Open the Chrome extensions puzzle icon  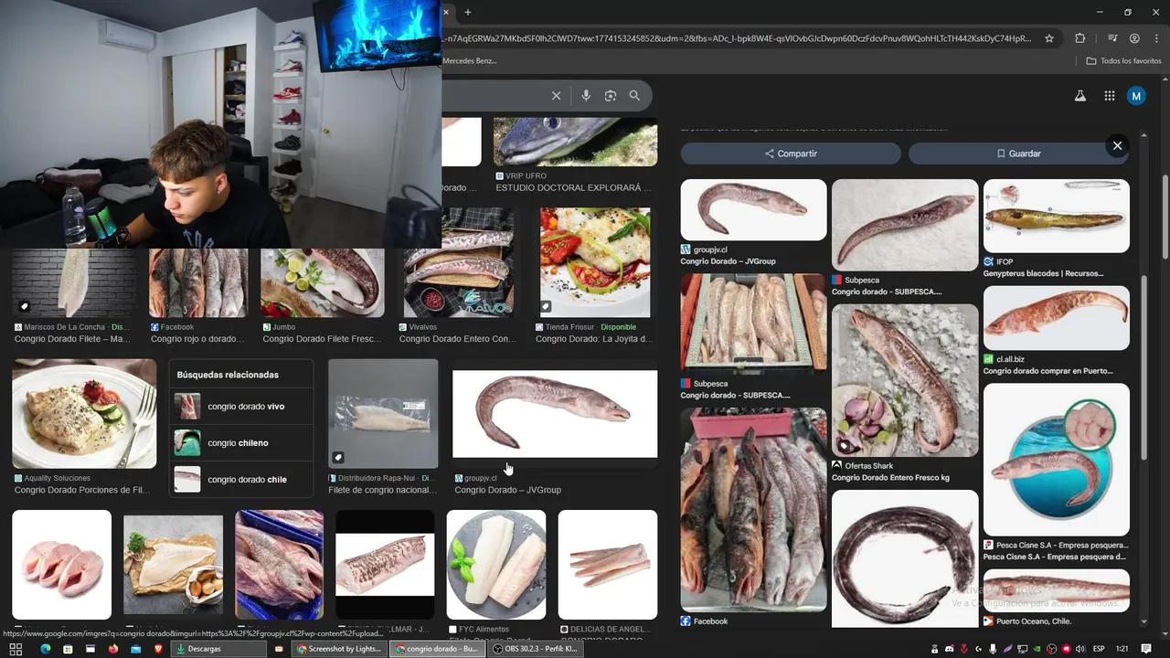click(1080, 38)
